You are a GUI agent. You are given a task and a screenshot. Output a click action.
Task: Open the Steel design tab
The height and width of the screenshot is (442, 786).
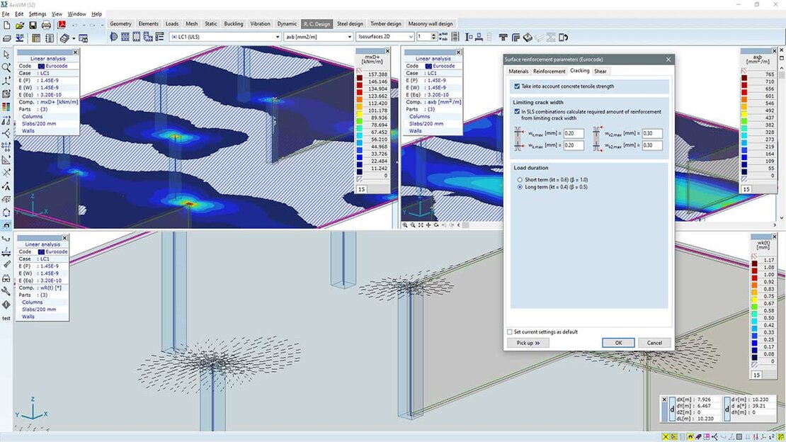350,24
